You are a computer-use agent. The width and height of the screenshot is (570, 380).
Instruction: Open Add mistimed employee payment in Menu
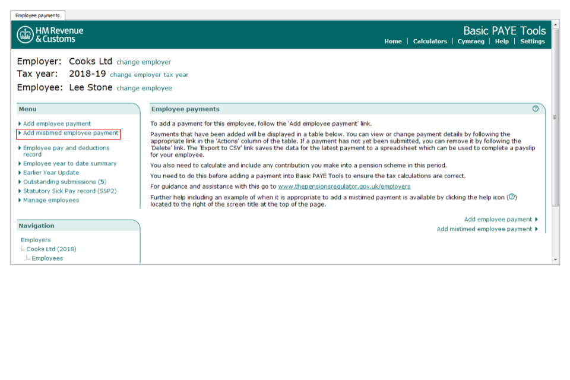[71, 133]
